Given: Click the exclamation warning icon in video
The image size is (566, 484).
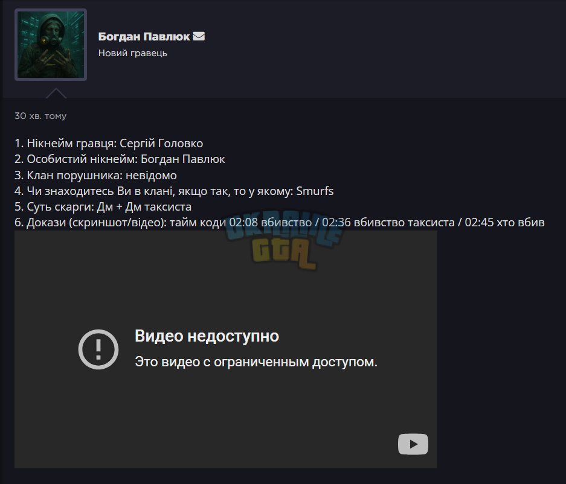Looking at the screenshot, I should [x=98, y=349].
